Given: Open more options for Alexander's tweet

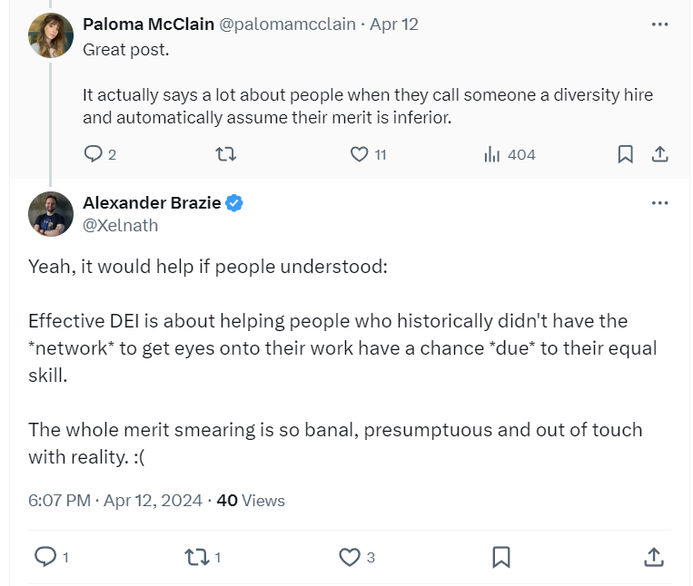Looking at the screenshot, I should point(659,202).
